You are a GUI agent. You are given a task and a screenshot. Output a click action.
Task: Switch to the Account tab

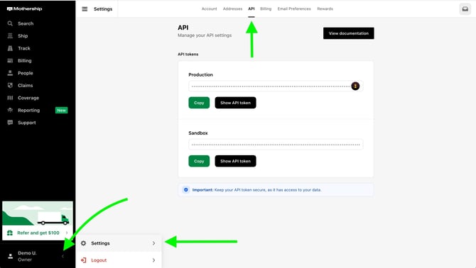click(209, 9)
